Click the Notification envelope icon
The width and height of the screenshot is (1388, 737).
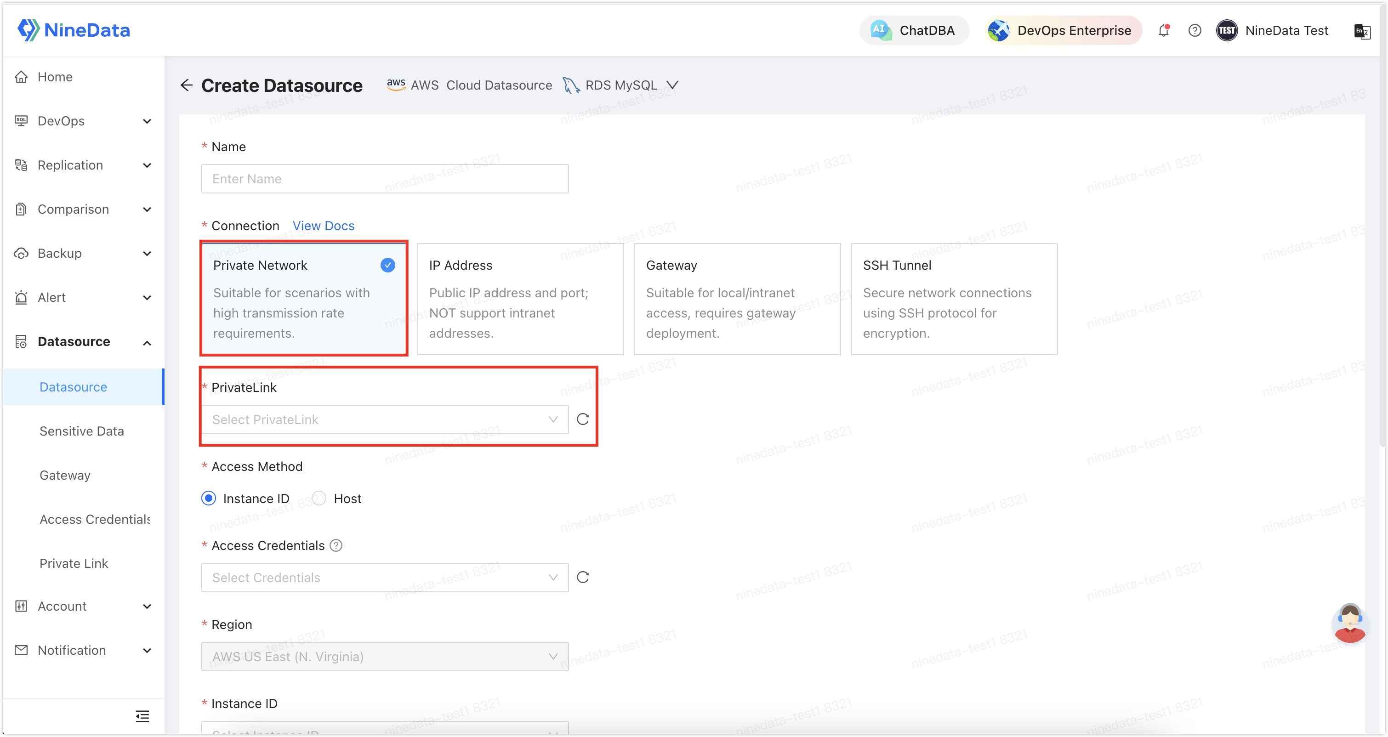point(21,650)
